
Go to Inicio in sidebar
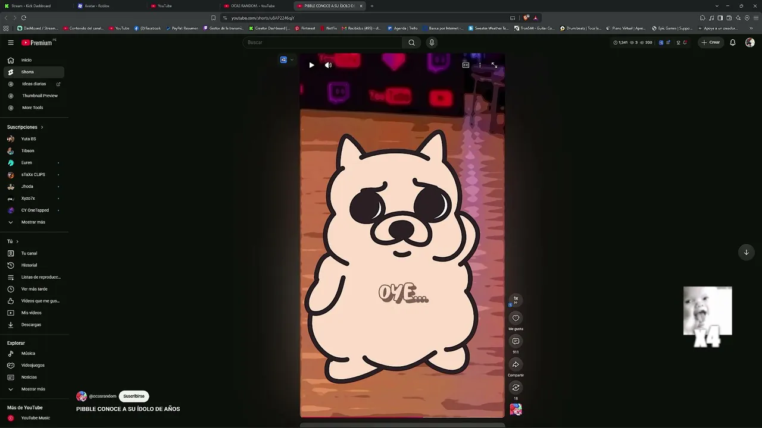tap(34, 60)
